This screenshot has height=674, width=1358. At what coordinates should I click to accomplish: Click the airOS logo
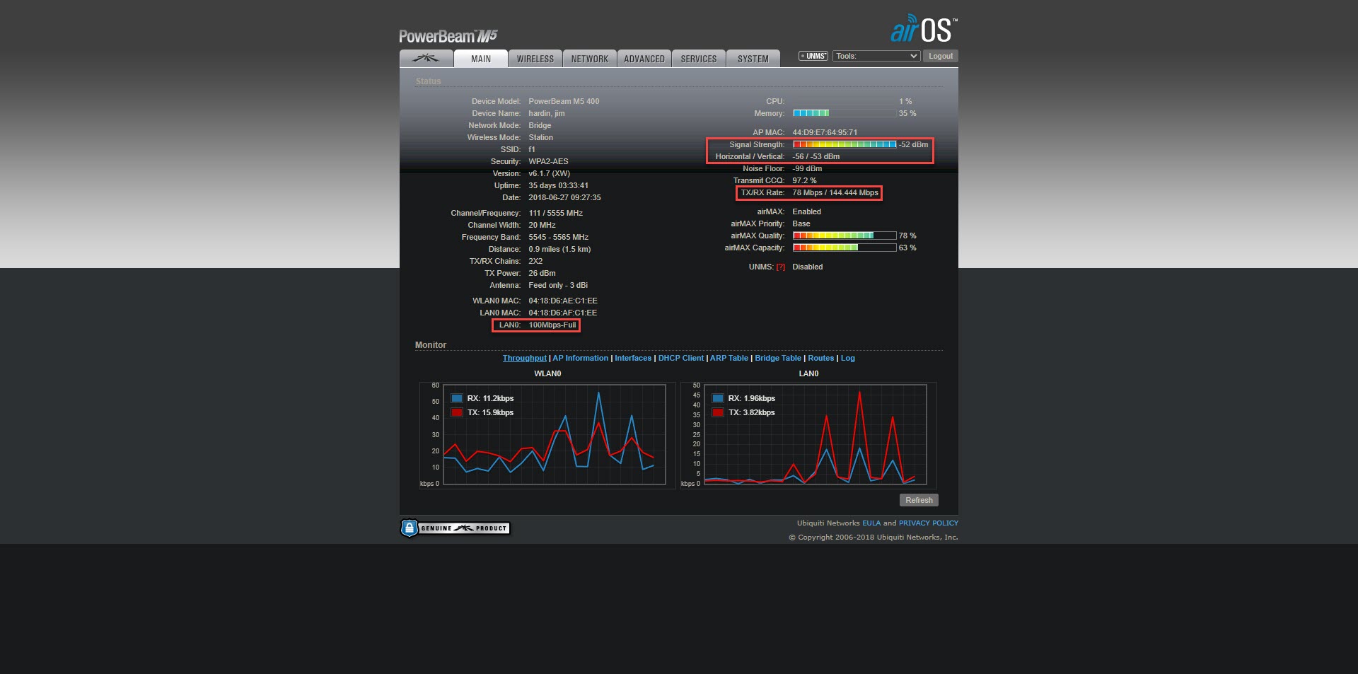(x=922, y=30)
